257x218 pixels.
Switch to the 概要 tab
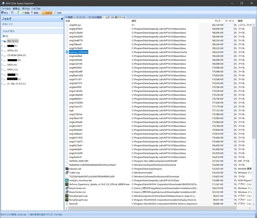click(x=69, y=17)
